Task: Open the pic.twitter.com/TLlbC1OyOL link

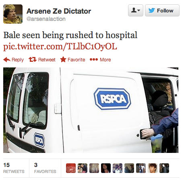Action: pyautogui.click(x=60, y=47)
